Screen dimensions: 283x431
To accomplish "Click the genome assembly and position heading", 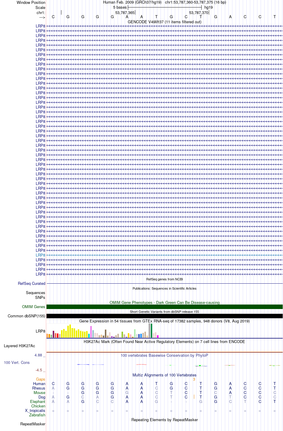I will point(164,2).
